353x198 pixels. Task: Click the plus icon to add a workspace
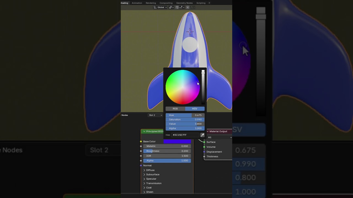[209, 3]
